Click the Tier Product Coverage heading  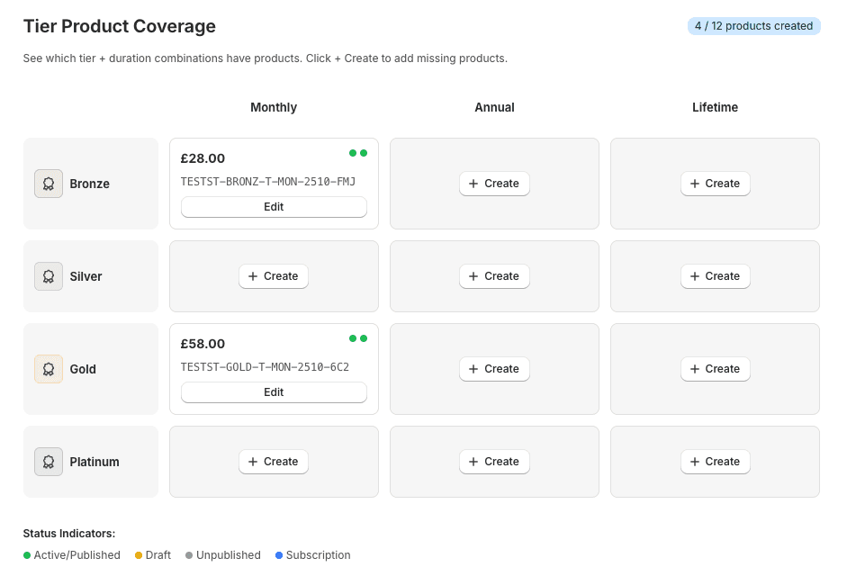click(120, 26)
